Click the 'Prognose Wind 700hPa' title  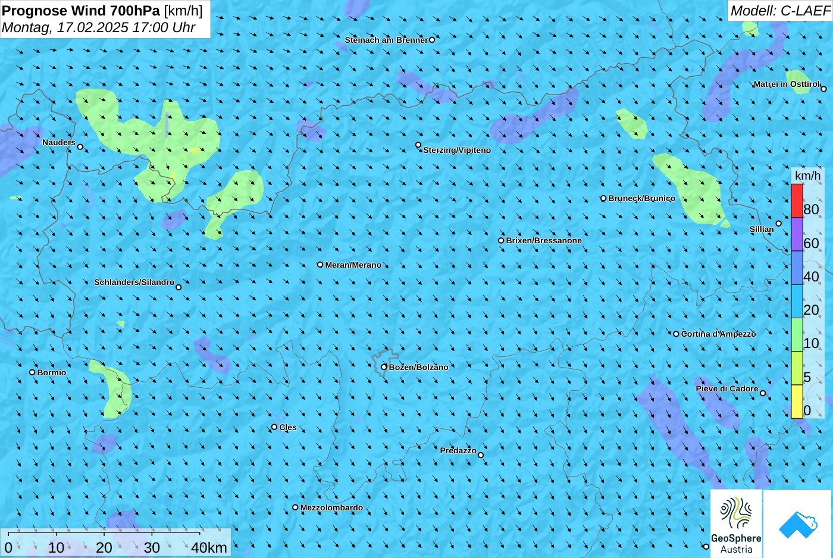[x=81, y=11]
